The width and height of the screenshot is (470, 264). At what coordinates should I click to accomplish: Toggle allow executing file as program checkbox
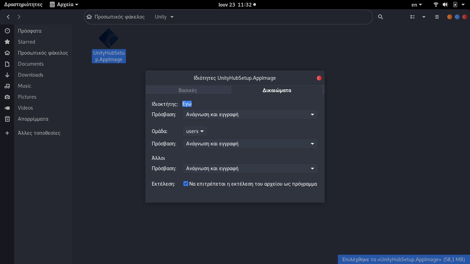point(186,184)
